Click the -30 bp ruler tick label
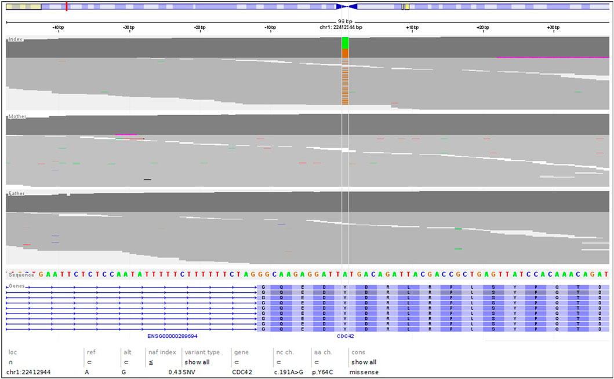This screenshot has height=379, width=614. [129, 27]
